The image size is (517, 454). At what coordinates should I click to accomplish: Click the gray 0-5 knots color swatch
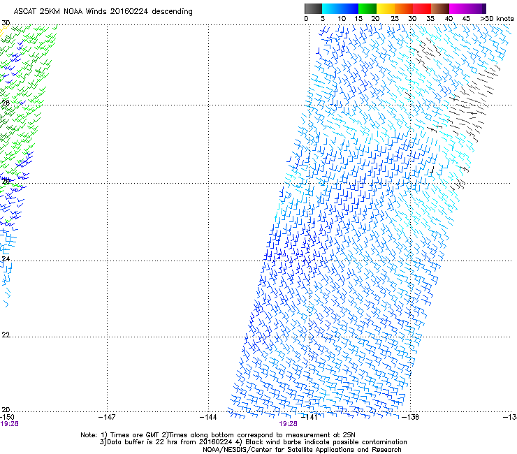tap(313, 8)
